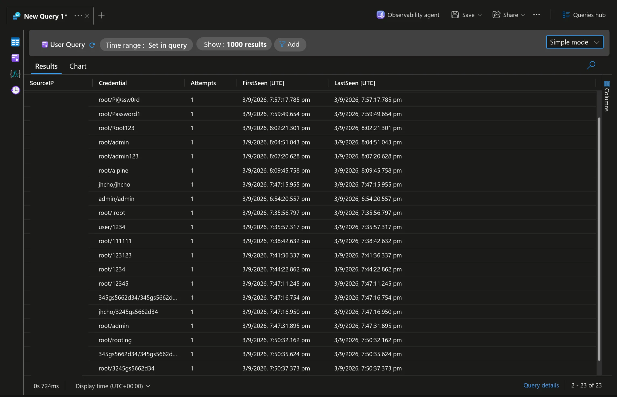
Task: Click the Save button
Action: pyautogui.click(x=463, y=15)
